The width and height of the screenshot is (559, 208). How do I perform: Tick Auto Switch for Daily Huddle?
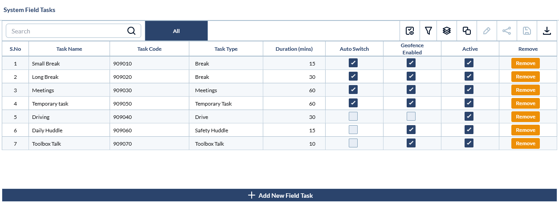pos(353,130)
